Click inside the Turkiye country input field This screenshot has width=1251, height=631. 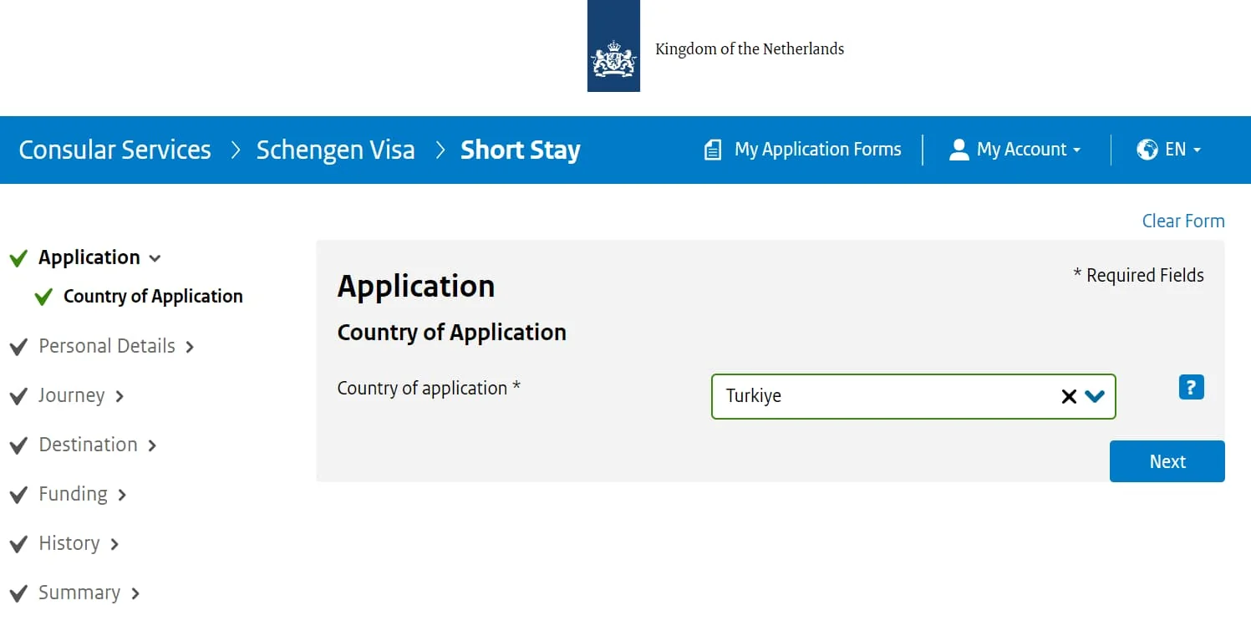[x=877, y=396]
